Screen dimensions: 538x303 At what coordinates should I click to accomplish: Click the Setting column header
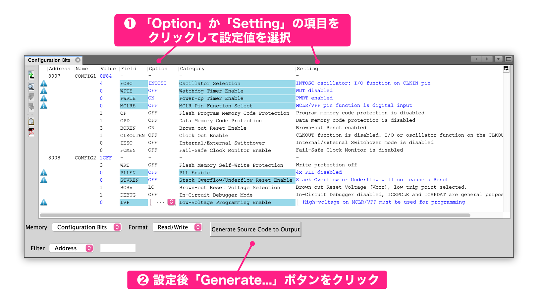[307, 69]
